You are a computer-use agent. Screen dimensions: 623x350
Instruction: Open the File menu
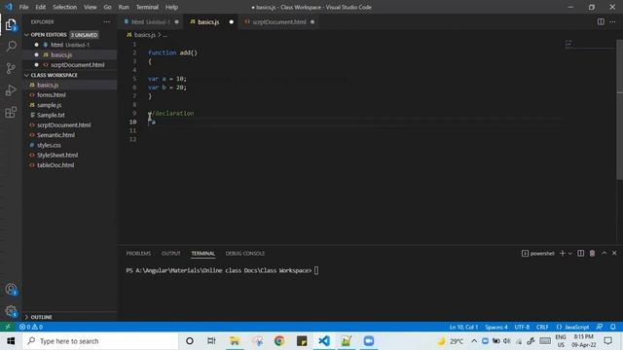(23, 7)
